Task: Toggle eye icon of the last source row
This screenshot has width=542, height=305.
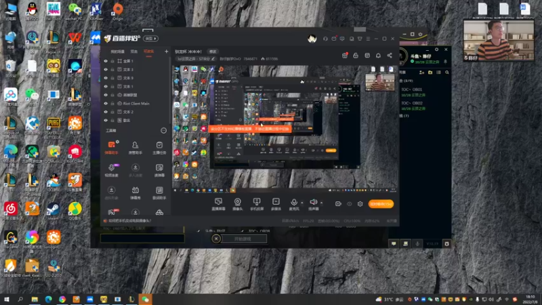Action: pyautogui.click(x=106, y=121)
